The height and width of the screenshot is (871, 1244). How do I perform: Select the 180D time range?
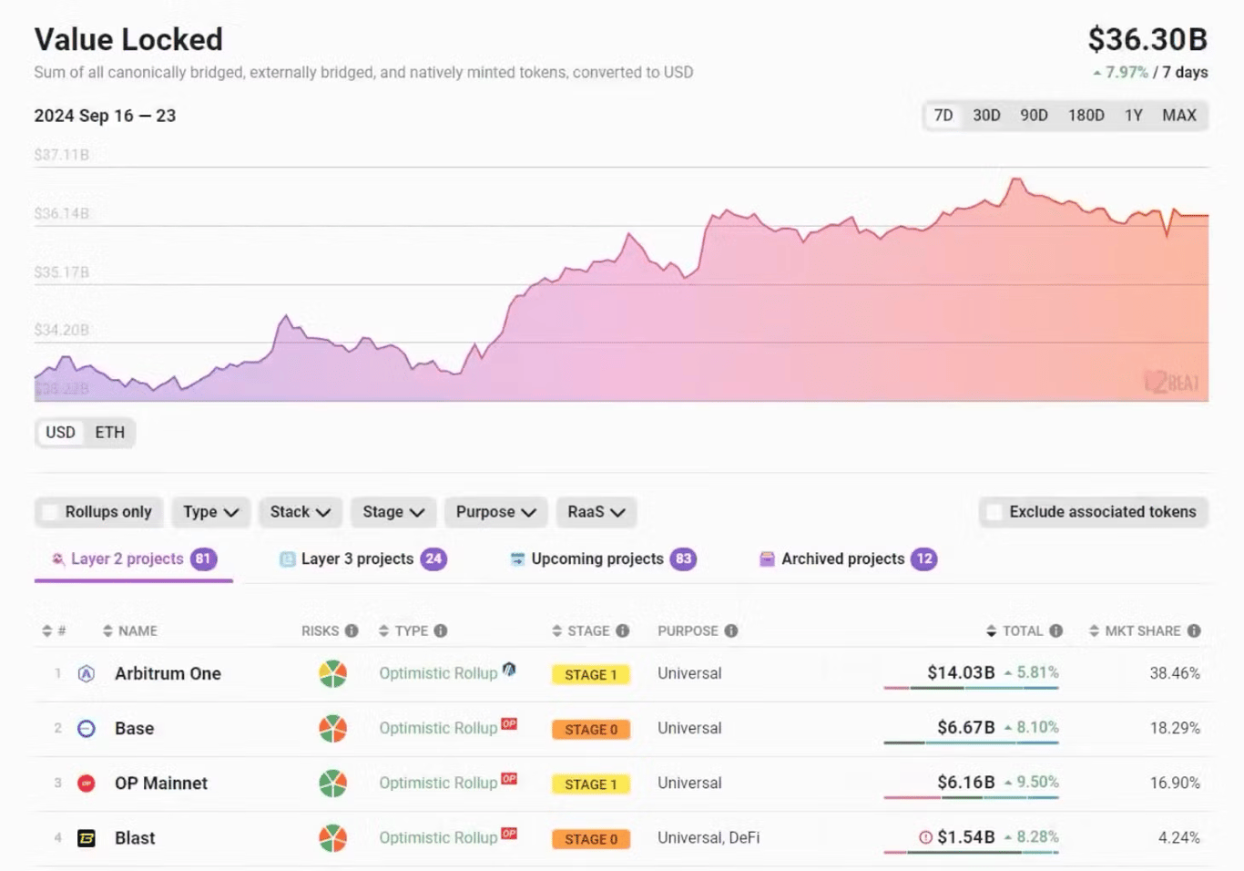(x=1086, y=116)
